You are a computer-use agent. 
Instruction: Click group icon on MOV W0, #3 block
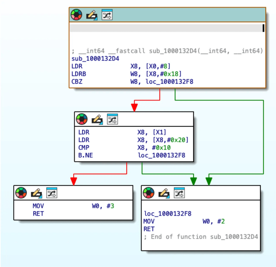click(52, 193)
